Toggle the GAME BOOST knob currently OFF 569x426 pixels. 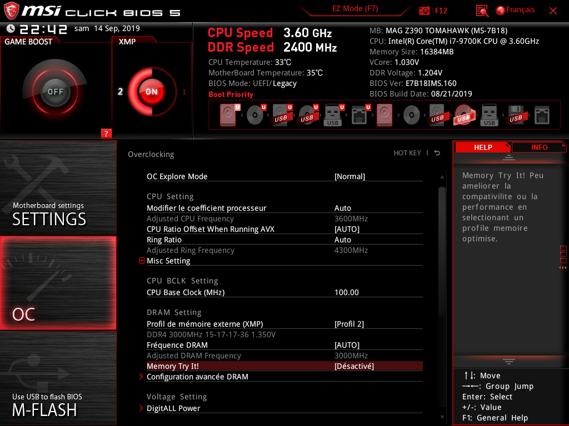click(x=55, y=92)
